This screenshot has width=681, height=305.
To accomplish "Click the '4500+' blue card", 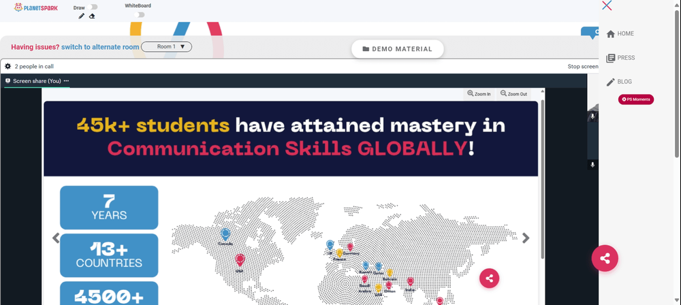I will click(x=109, y=293).
